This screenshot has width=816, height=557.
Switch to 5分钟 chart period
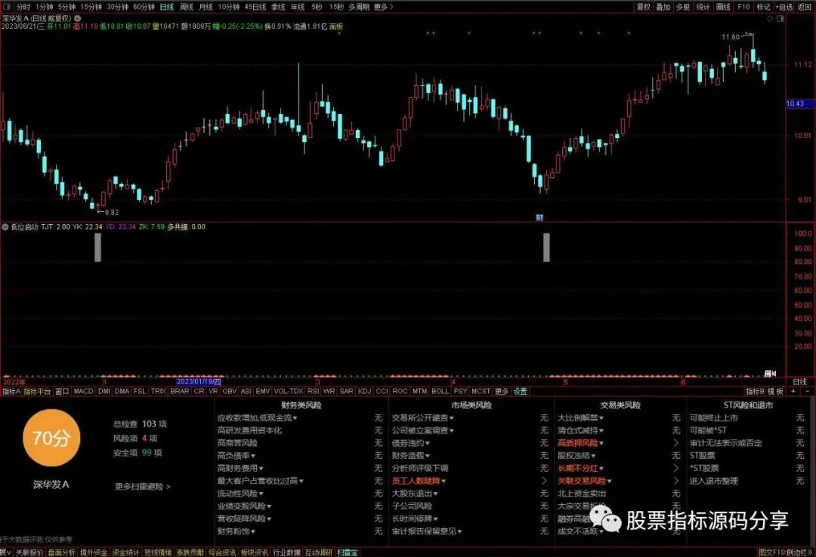[66, 7]
